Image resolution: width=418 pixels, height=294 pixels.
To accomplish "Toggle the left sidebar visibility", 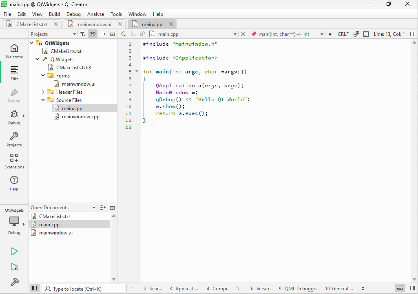I will [34, 288].
